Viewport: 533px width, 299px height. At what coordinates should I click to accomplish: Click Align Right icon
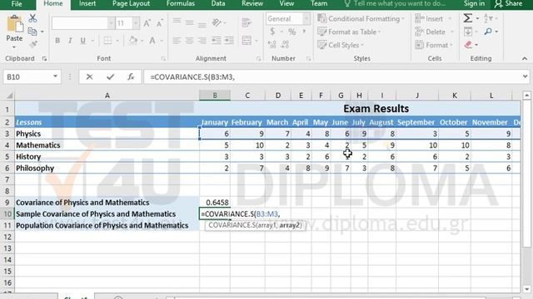[202, 41]
